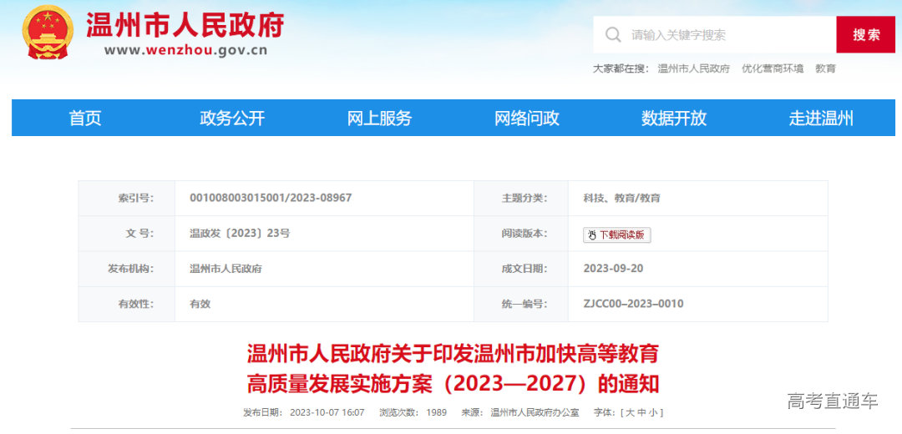
Task: Click the 文 号 label cell
Action: (x=127, y=234)
